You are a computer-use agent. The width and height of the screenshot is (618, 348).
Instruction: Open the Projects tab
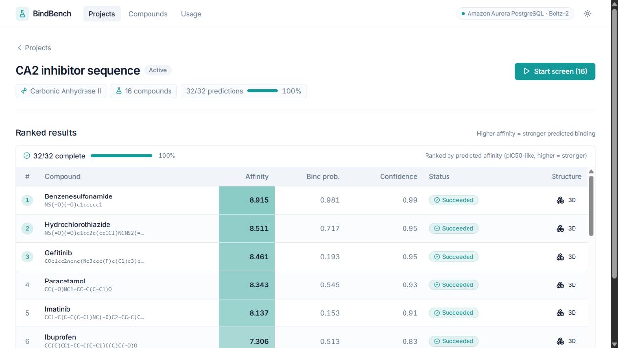click(102, 14)
